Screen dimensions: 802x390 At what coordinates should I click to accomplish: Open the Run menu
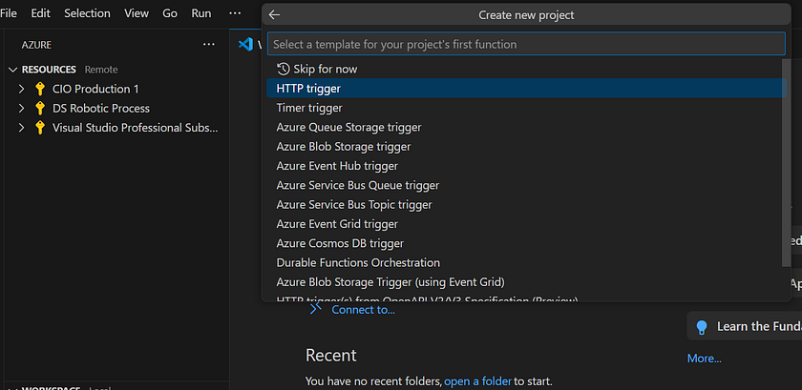pos(201,13)
